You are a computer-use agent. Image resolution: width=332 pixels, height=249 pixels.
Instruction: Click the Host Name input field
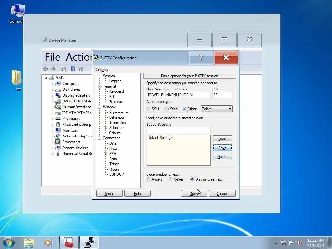(x=179, y=95)
